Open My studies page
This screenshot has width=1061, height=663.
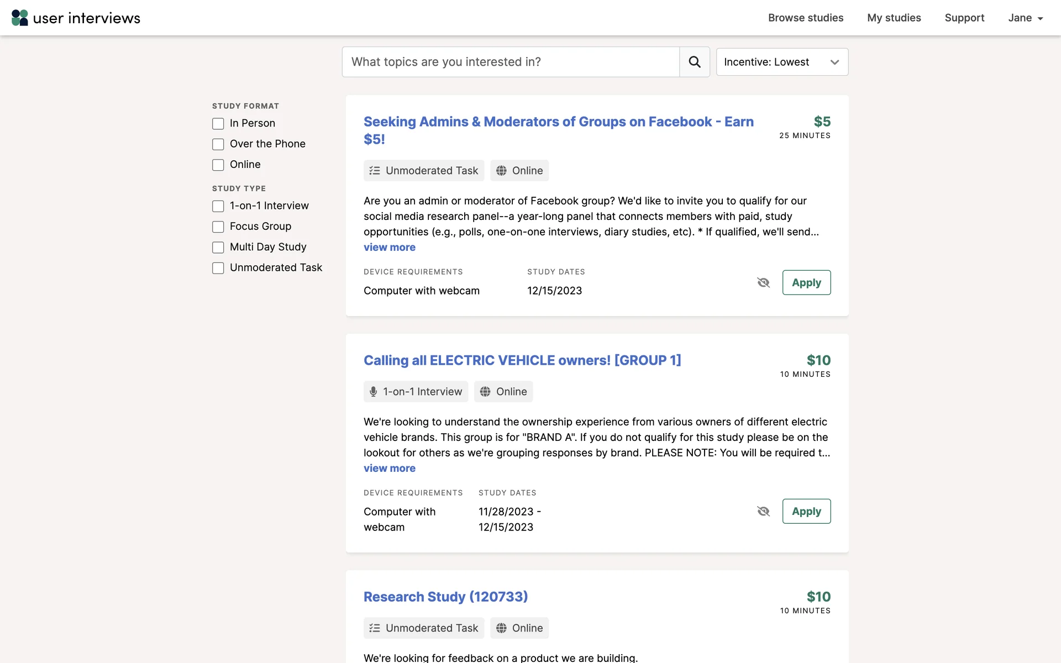894,18
